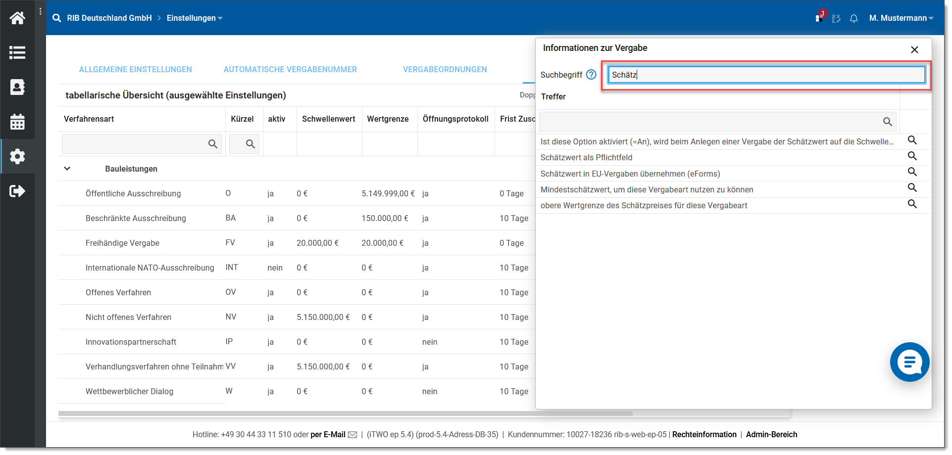
Task: Select the Wettbewerblicher Dialog row
Action: [x=297, y=391]
